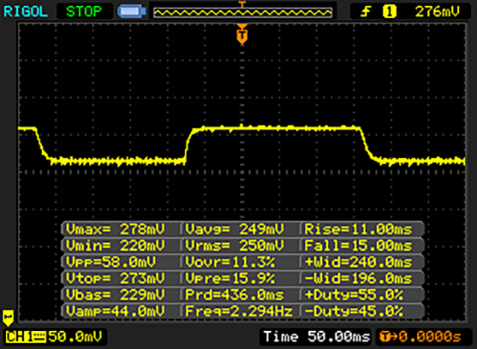
Task: Click the trigger offset 0.0000s readout
Action: (x=420, y=337)
